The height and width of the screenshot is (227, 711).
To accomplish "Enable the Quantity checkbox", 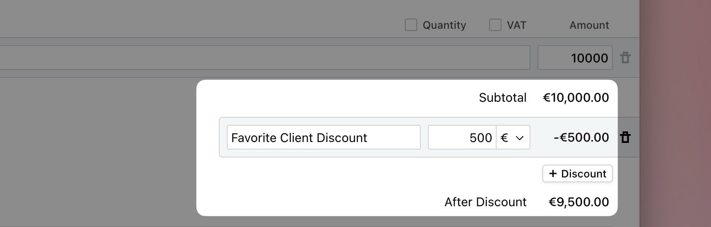I will 411,25.
